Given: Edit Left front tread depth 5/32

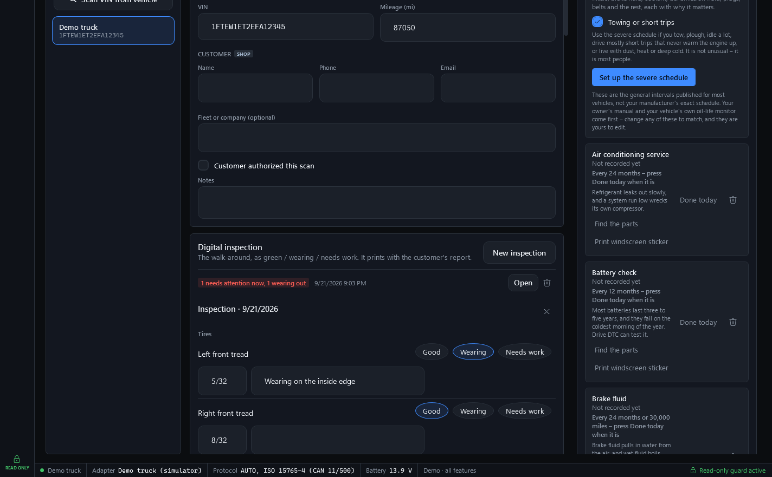Looking at the screenshot, I should point(222,381).
